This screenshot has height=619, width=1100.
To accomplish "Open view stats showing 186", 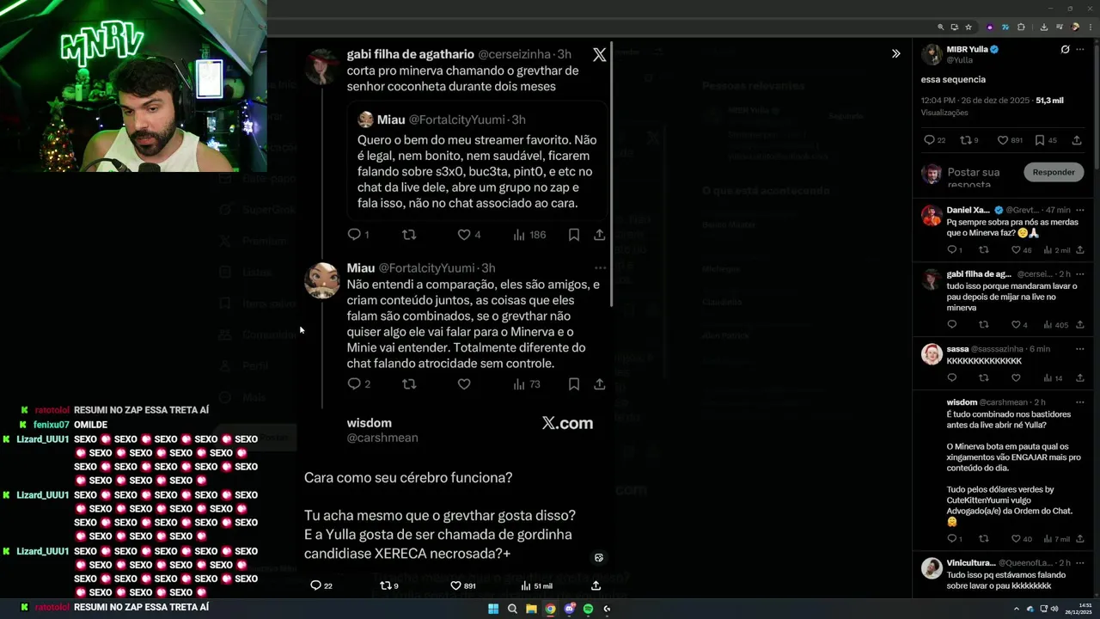I will click(529, 235).
